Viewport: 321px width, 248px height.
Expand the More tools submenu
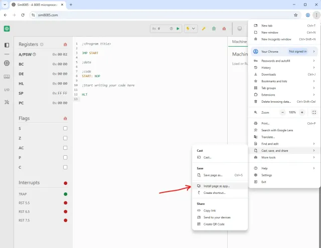click(x=284, y=157)
